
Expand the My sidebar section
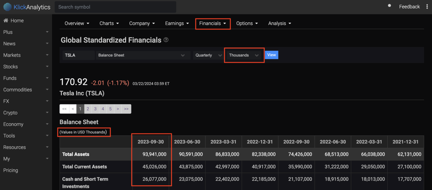26,159
